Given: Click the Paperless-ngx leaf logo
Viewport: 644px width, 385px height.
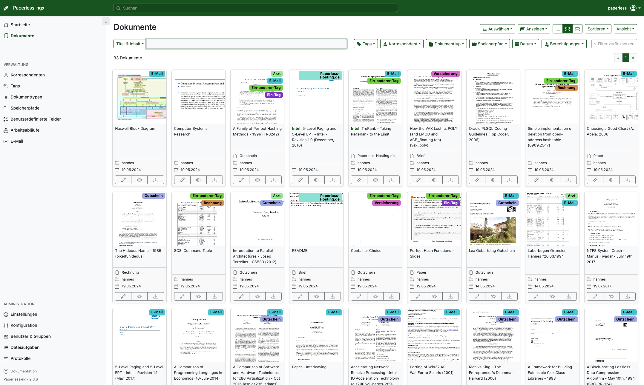Looking at the screenshot, I should point(6,8).
